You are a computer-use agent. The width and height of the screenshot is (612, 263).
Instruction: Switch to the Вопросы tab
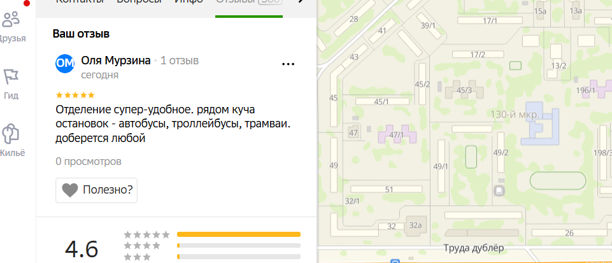point(139,2)
